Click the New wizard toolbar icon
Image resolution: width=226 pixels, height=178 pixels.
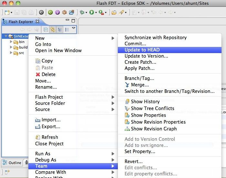click(x=7, y=12)
